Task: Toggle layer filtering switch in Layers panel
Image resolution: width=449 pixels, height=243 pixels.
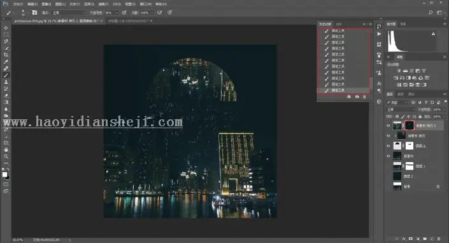Action: 446,101
